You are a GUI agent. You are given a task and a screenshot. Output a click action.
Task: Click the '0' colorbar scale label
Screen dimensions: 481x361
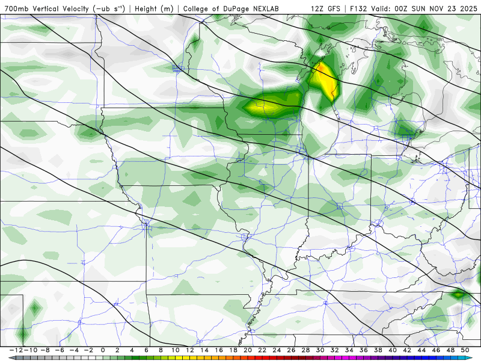pos(103,350)
